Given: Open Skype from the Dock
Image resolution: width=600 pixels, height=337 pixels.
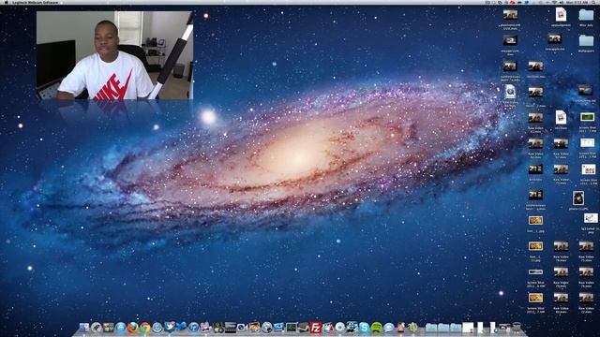Looking at the screenshot, I should pyautogui.click(x=364, y=328).
